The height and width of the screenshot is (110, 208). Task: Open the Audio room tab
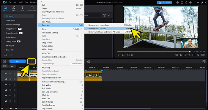14,9
